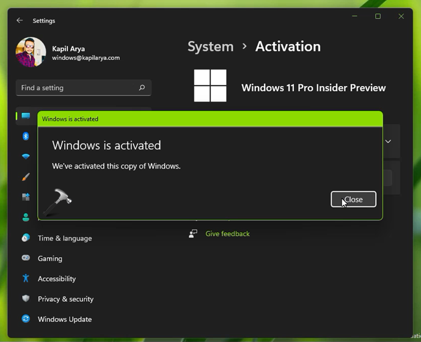Click the Windows logo icon
The height and width of the screenshot is (342, 421).
(210, 85)
